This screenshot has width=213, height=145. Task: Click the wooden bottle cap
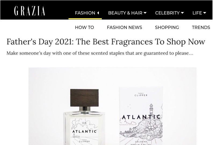84,98
